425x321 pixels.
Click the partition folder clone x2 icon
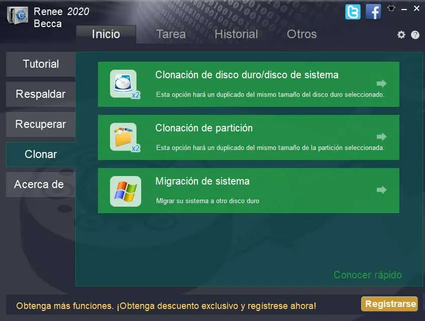pos(125,137)
